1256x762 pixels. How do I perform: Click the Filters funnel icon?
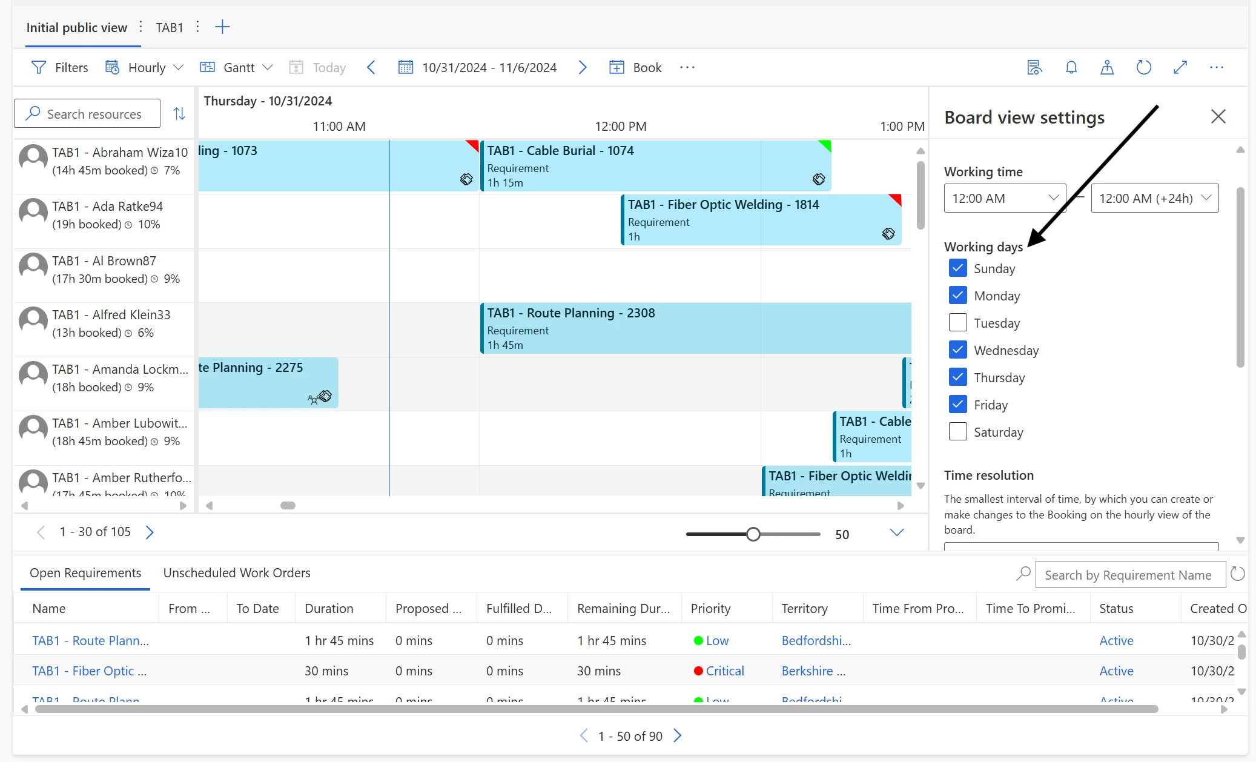tap(39, 67)
